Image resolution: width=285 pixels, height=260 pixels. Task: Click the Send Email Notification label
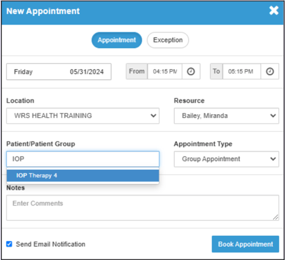coord(51,244)
